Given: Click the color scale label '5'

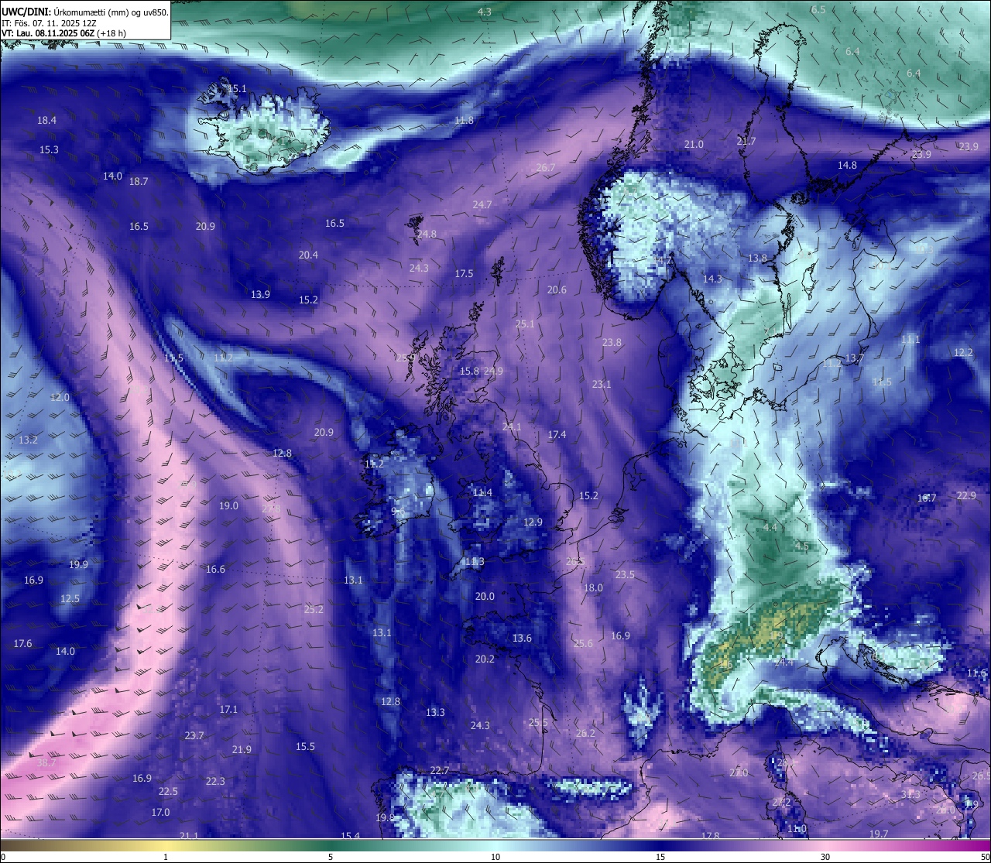Looking at the screenshot, I should [x=331, y=857].
